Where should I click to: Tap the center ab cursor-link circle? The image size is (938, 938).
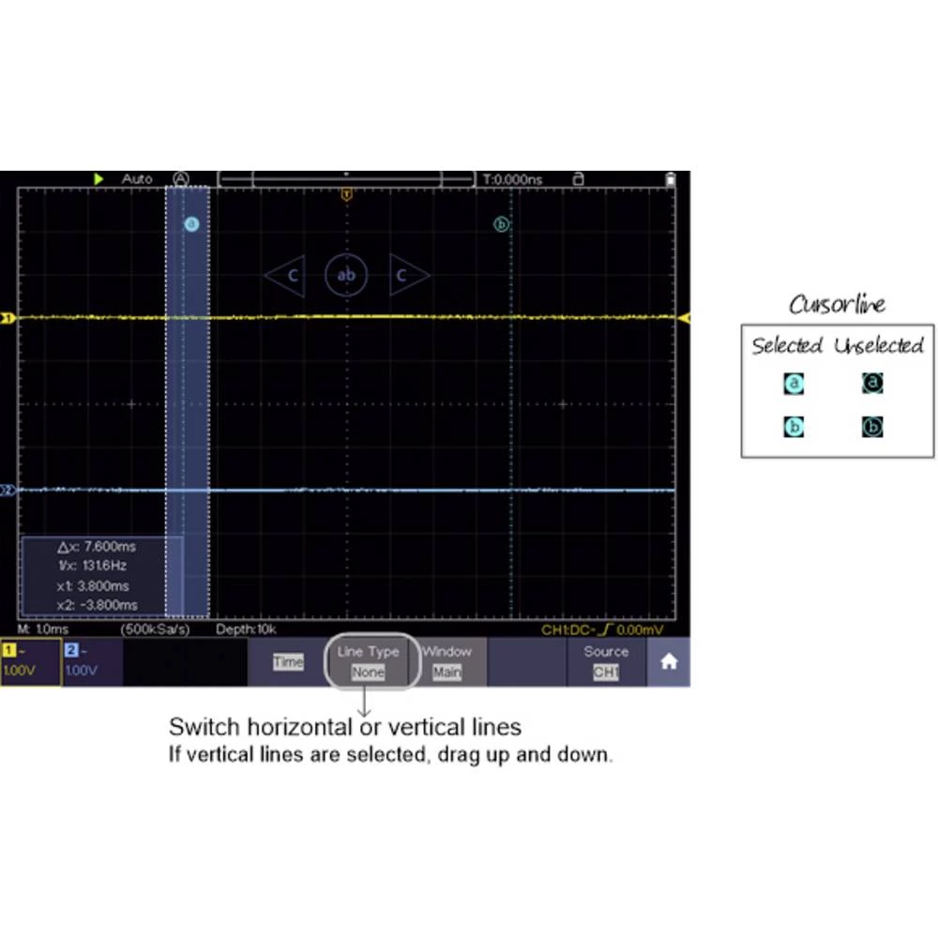(x=346, y=275)
